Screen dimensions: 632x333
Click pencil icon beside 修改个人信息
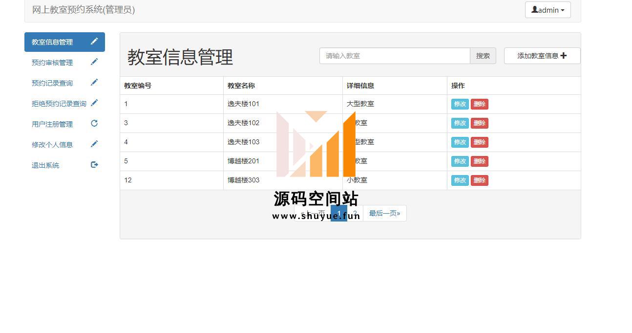point(94,144)
